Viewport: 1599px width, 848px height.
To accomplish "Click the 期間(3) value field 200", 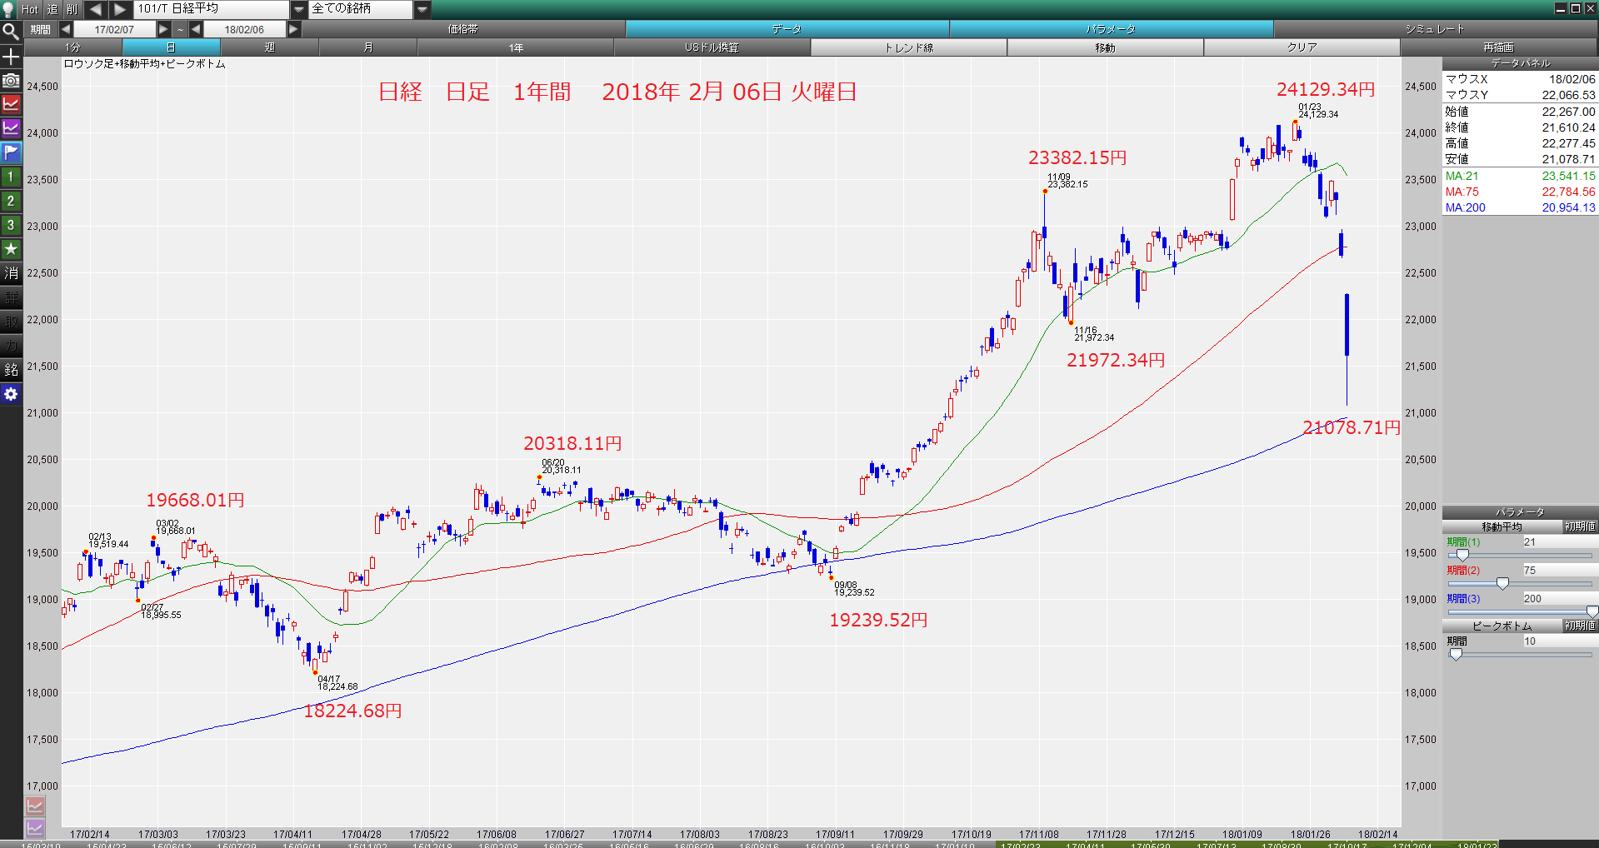I will pos(1559,598).
